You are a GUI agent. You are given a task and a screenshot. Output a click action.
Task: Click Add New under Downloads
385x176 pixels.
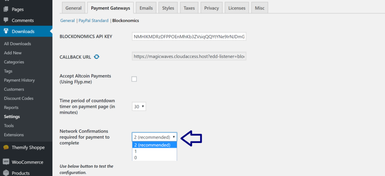[x=13, y=53]
